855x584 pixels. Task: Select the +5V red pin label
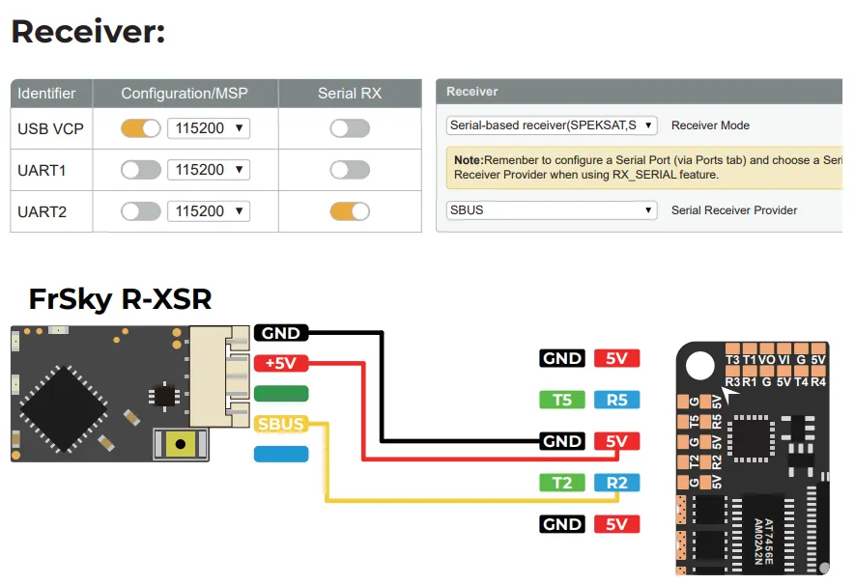(x=279, y=364)
